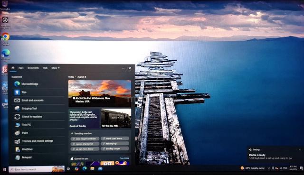Image resolution: width=304 pixels, height=175 pixels.
Task: Select the 'us iran news today' trending search
Action: click(x=85, y=149)
